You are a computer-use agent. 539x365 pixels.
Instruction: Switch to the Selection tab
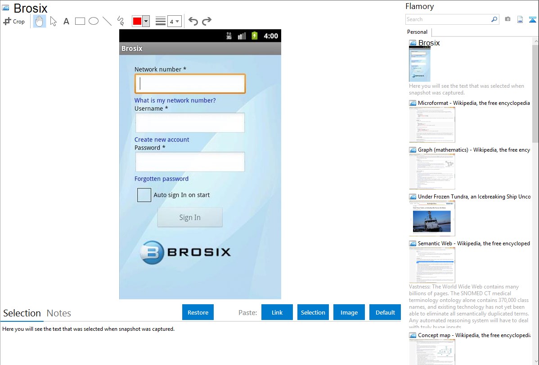click(x=22, y=313)
